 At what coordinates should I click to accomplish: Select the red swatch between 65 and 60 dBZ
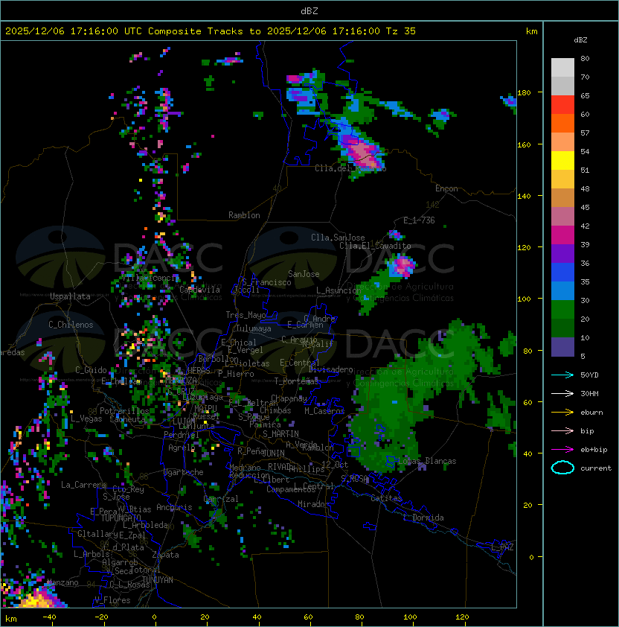pos(562,105)
